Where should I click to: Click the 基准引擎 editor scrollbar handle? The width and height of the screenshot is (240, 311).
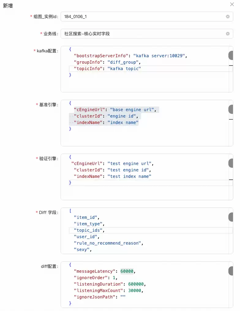tap(231, 109)
